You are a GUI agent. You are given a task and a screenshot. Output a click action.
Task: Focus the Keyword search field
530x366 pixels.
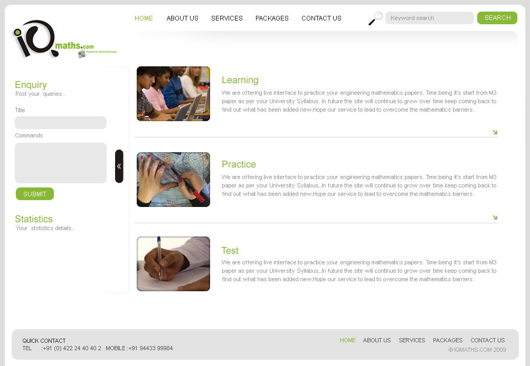click(430, 18)
